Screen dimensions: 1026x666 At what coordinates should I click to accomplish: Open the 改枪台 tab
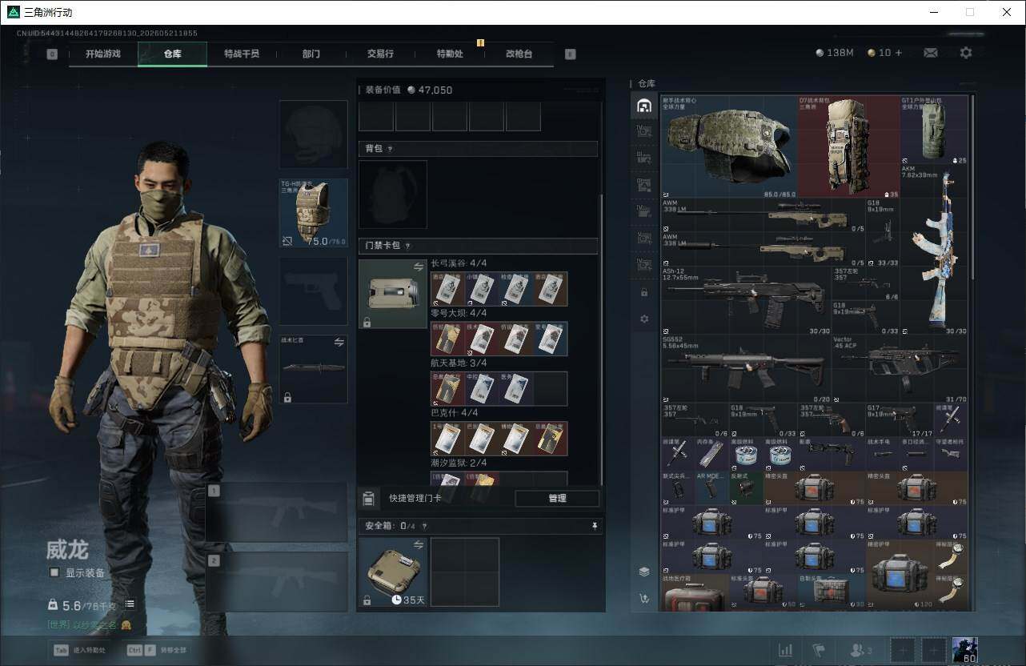(x=519, y=54)
